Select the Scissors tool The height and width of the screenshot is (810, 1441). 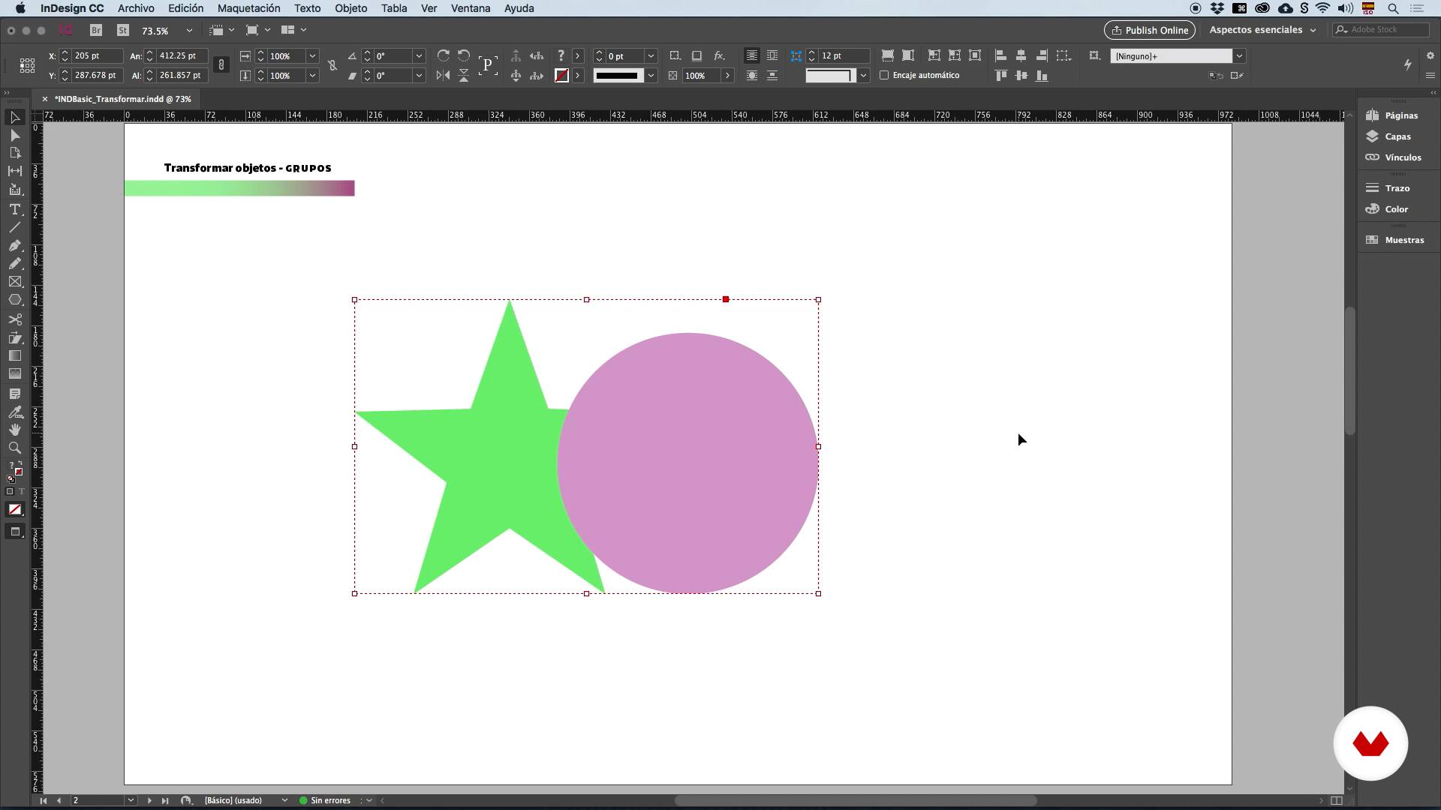click(14, 319)
